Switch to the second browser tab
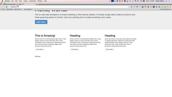172x97 pixels. (27, 4)
